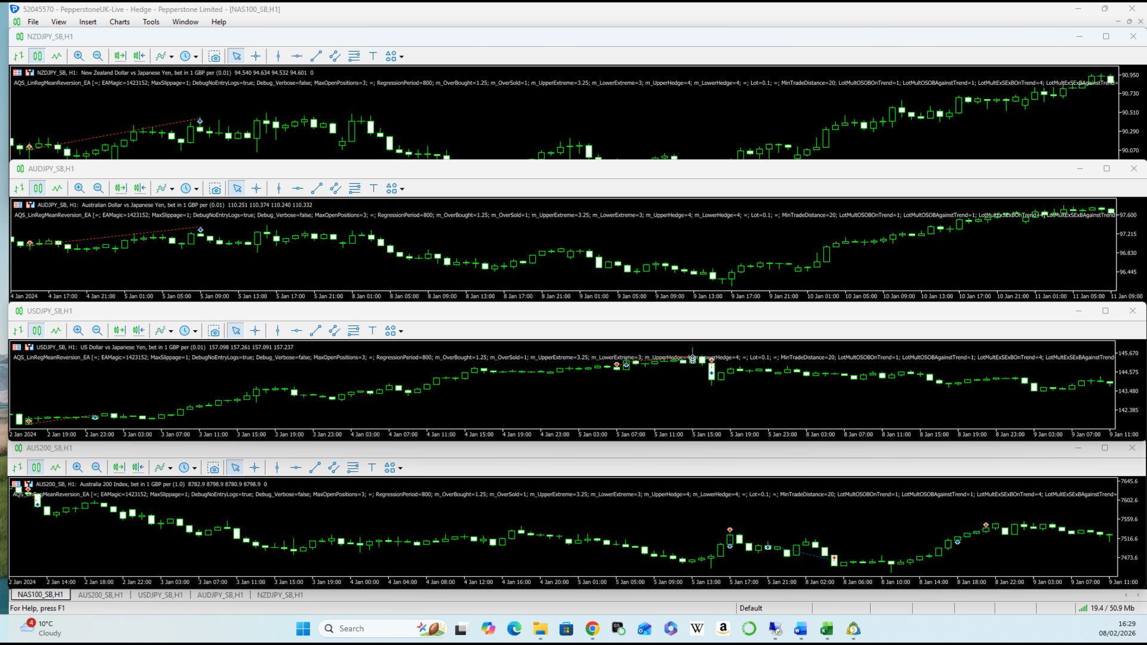Zoom out on the AUDJPY chart

pos(99,189)
